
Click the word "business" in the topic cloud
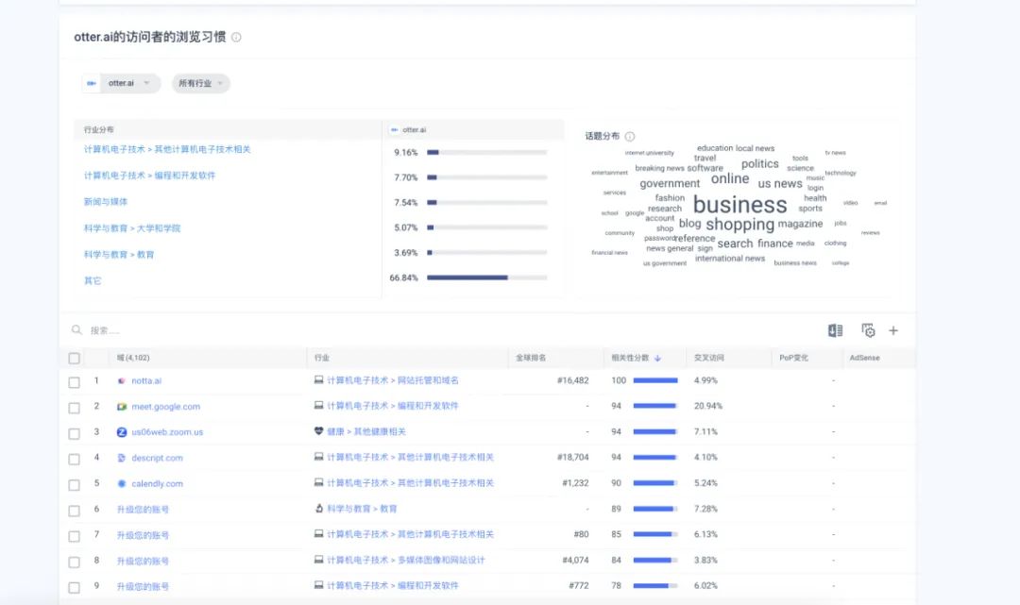pyautogui.click(x=739, y=205)
